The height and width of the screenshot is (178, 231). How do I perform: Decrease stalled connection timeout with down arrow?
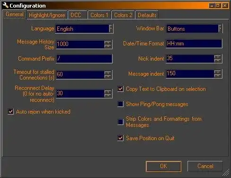click(x=108, y=77)
